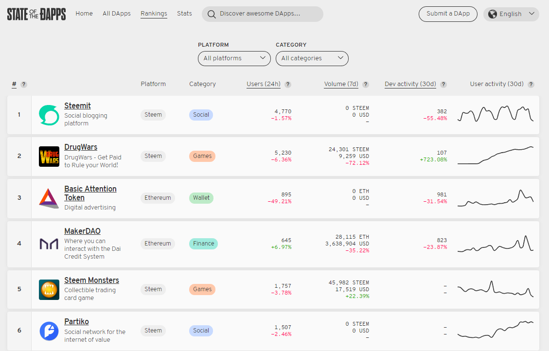Click the Volume (7d) help question icon
This screenshot has height=351, width=549.
366,84
